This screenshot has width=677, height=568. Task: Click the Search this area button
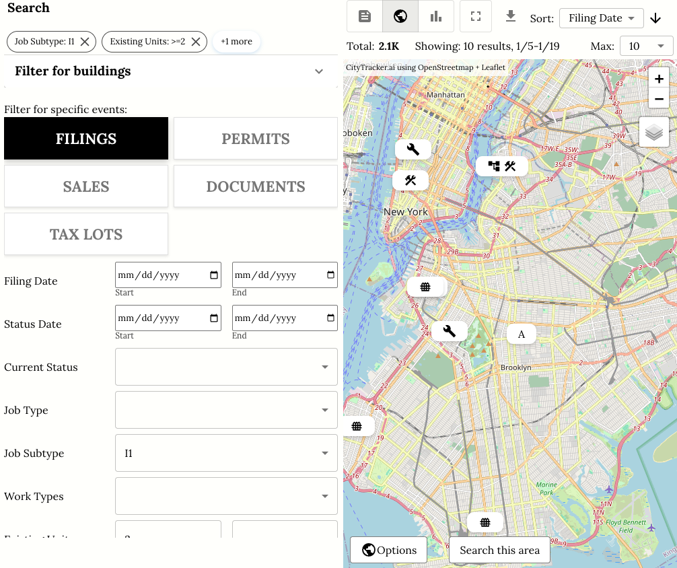pyautogui.click(x=499, y=550)
